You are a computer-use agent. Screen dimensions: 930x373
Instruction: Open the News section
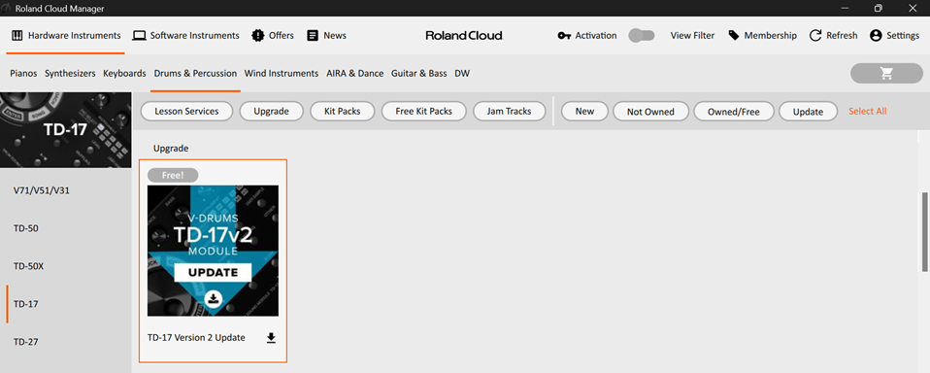[x=326, y=36]
